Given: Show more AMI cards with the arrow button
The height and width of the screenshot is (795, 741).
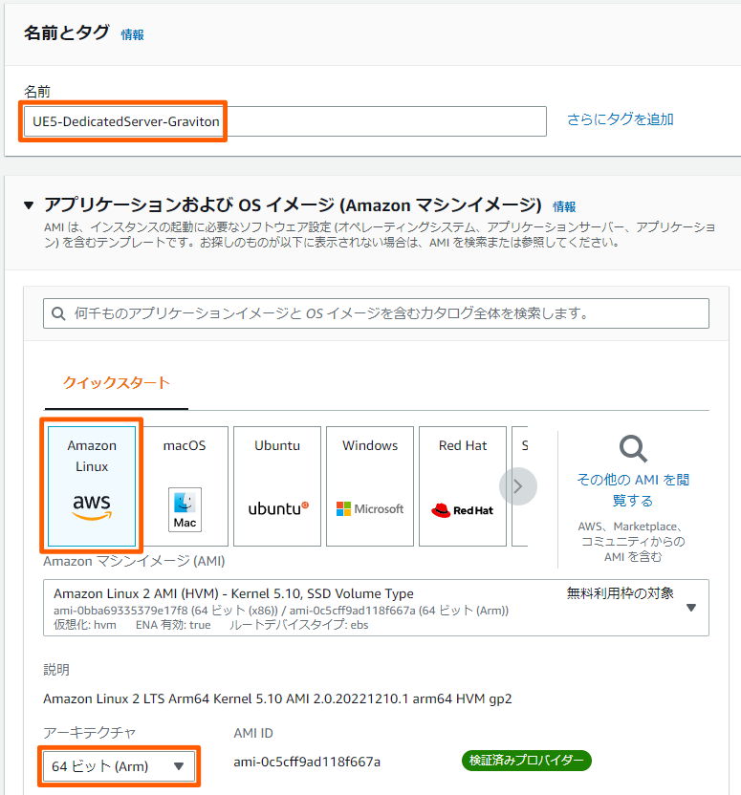Looking at the screenshot, I should coord(518,486).
